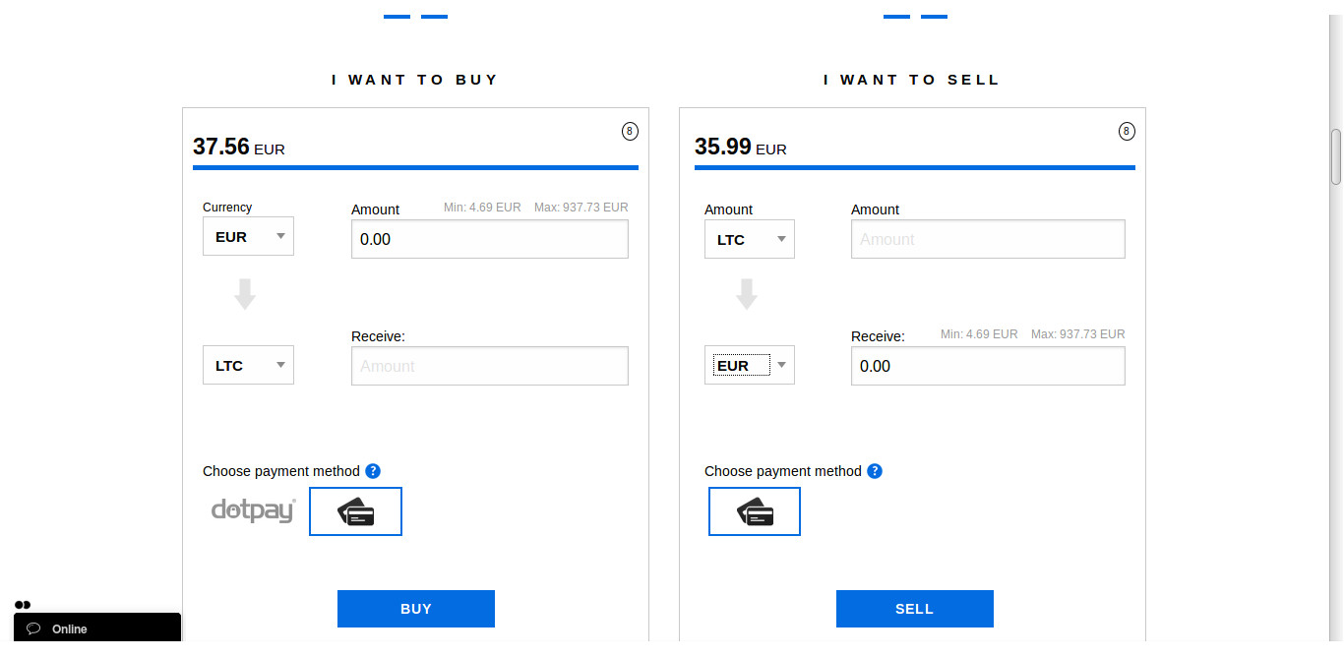The image size is (1344, 657).
Task: Expand the LTC receive dropdown in Buy panel
Action: point(248,365)
